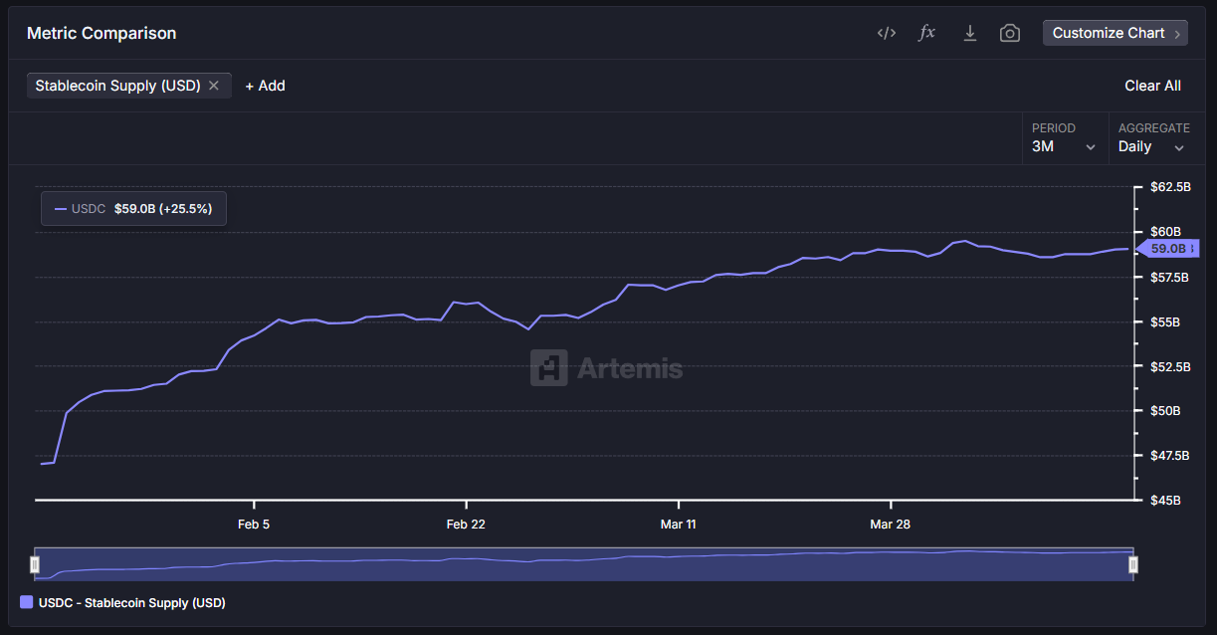Click the $45B y-axis label
Image resolution: width=1217 pixels, height=635 pixels.
pyautogui.click(x=1165, y=501)
